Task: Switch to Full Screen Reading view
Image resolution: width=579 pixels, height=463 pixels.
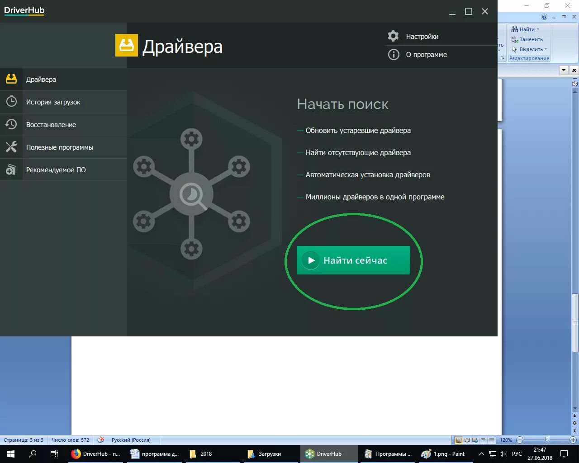Action: pyautogui.click(x=467, y=440)
